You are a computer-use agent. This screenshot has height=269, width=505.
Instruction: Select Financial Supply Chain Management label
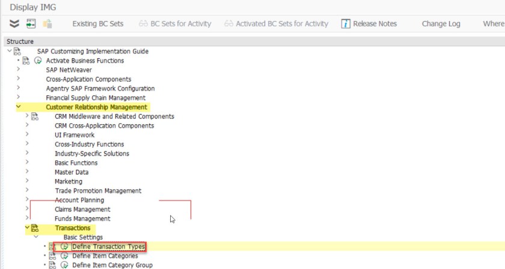tap(96, 98)
